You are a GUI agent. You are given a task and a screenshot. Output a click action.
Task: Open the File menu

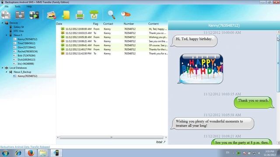[x=7, y=7]
